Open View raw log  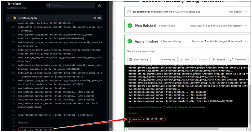pyautogui.click(x=139, y=59)
